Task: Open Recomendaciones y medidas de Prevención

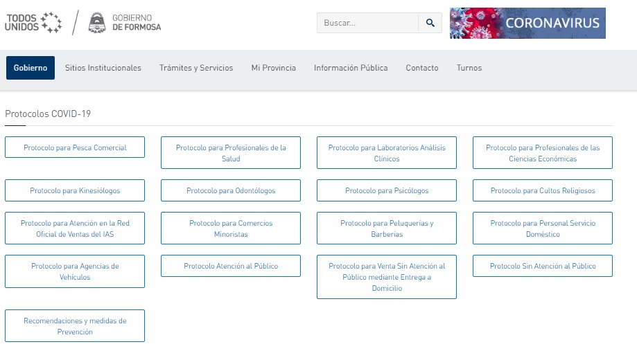Action: (75, 326)
